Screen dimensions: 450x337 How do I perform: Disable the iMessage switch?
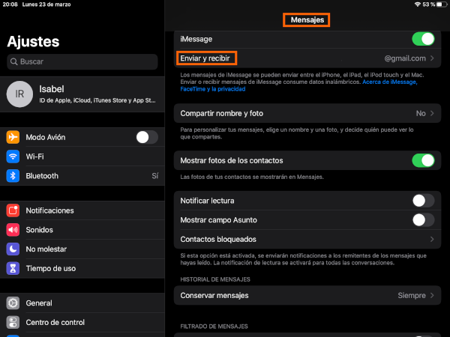(423, 39)
